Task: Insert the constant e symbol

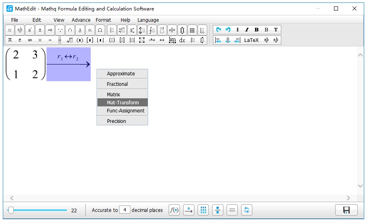Action: (20, 40)
